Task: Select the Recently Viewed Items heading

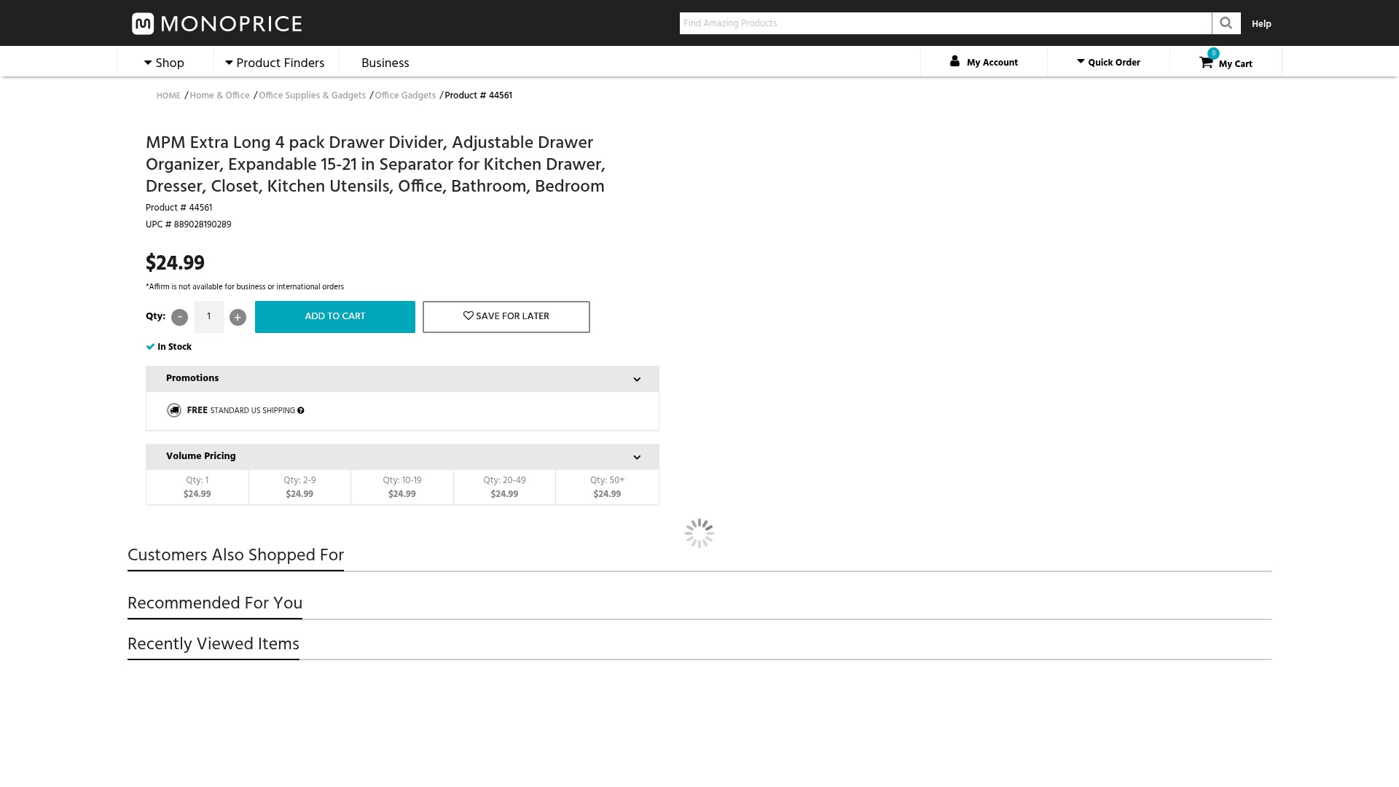Action: 213,644
